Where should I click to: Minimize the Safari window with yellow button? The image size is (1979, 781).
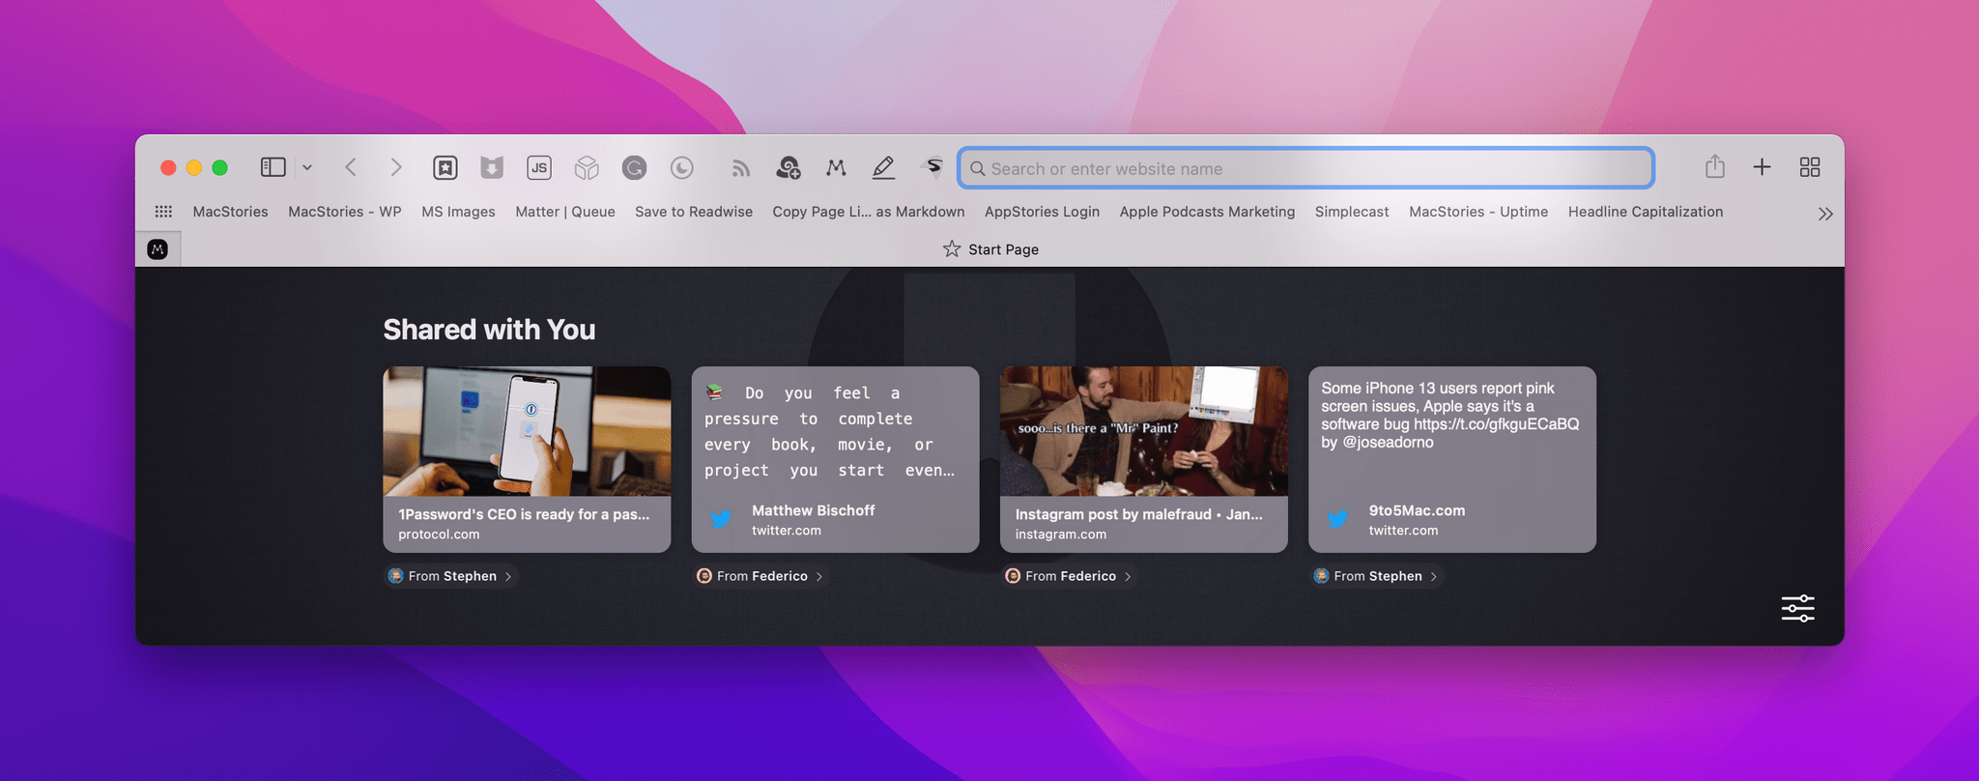pyautogui.click(x=193, y=168)
